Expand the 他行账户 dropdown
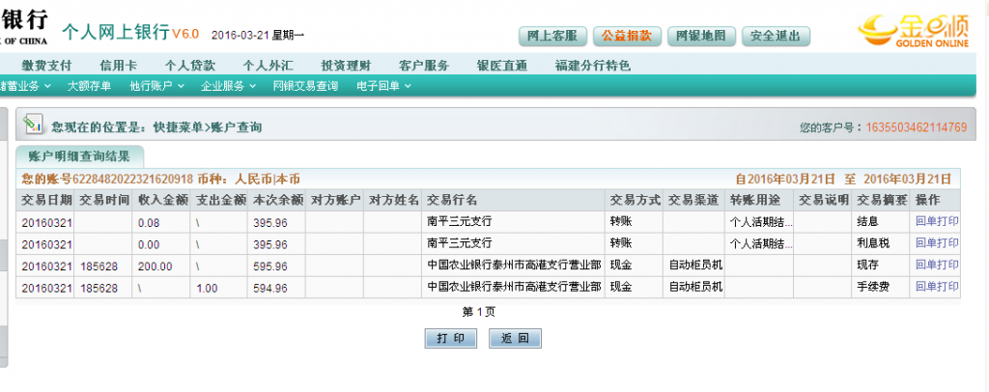989x392 pixels. click(x=156, y=86)
